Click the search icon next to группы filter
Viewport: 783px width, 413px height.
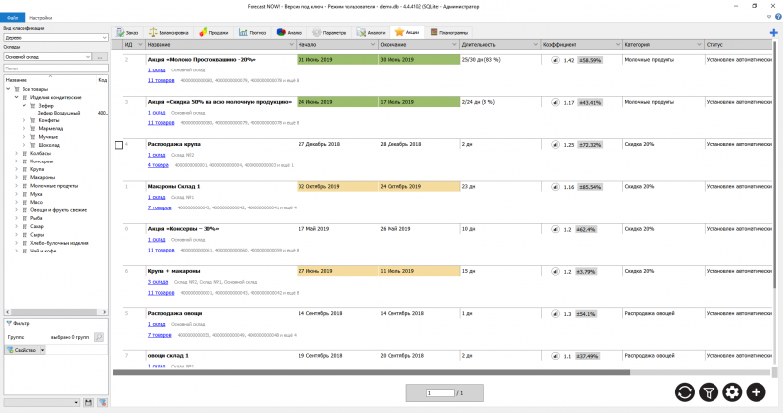click(99, 336)
